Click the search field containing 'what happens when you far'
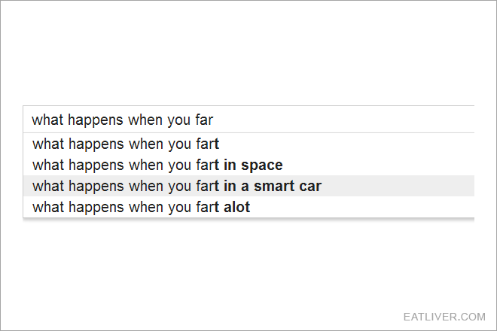This screenshot has width=497, height=331. pos(248,120)
